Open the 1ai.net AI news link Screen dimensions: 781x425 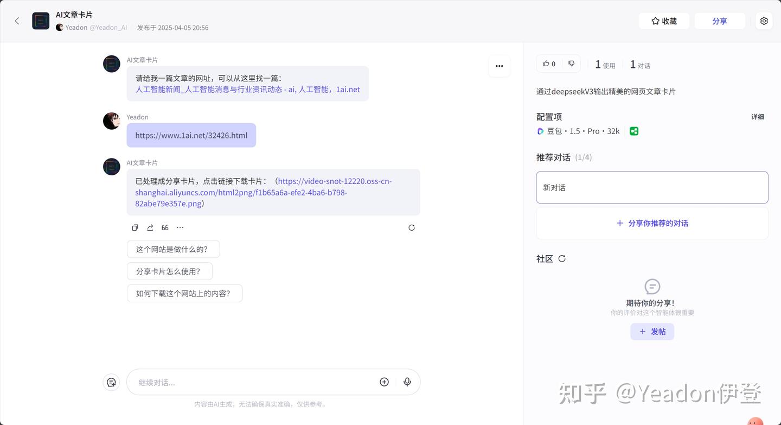(x=248, y=90)
